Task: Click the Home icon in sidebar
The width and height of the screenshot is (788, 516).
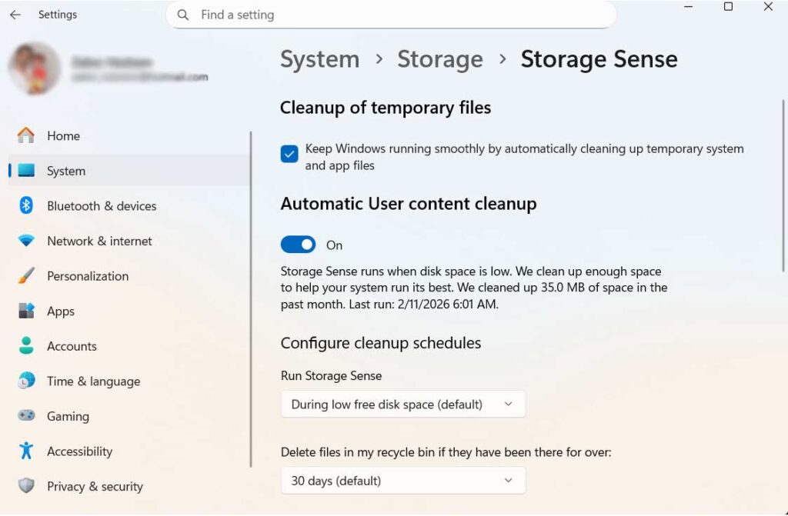Action: [x=26, y=136]
